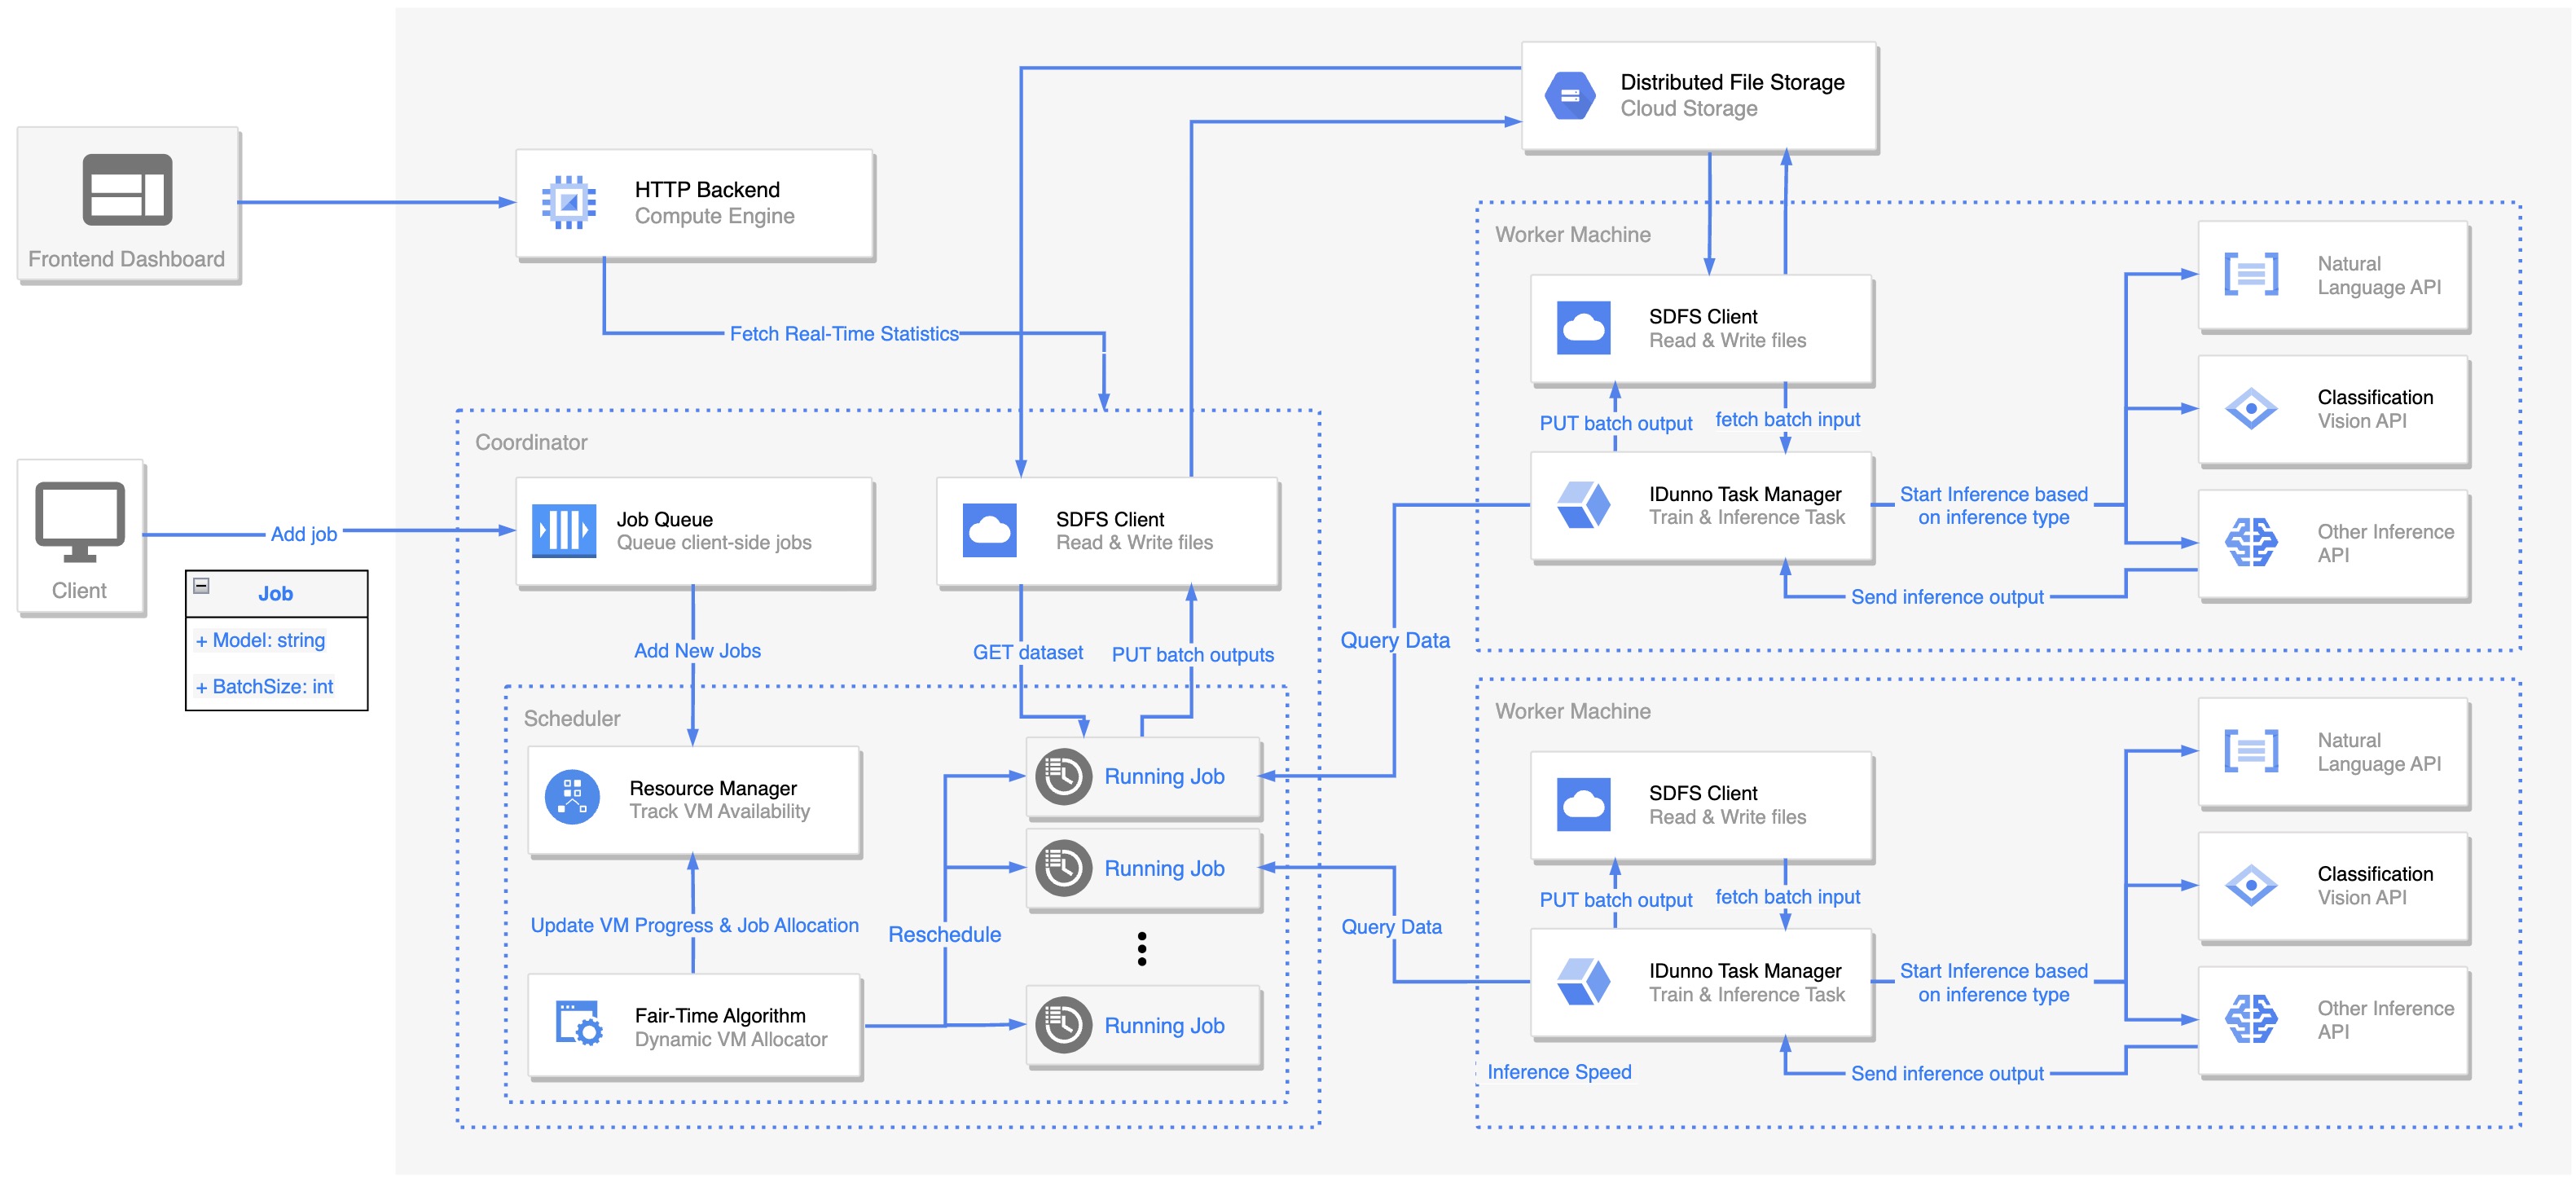
Task: Click the Cloud Storage hexagon icon
Action: tap(1569, 96)
